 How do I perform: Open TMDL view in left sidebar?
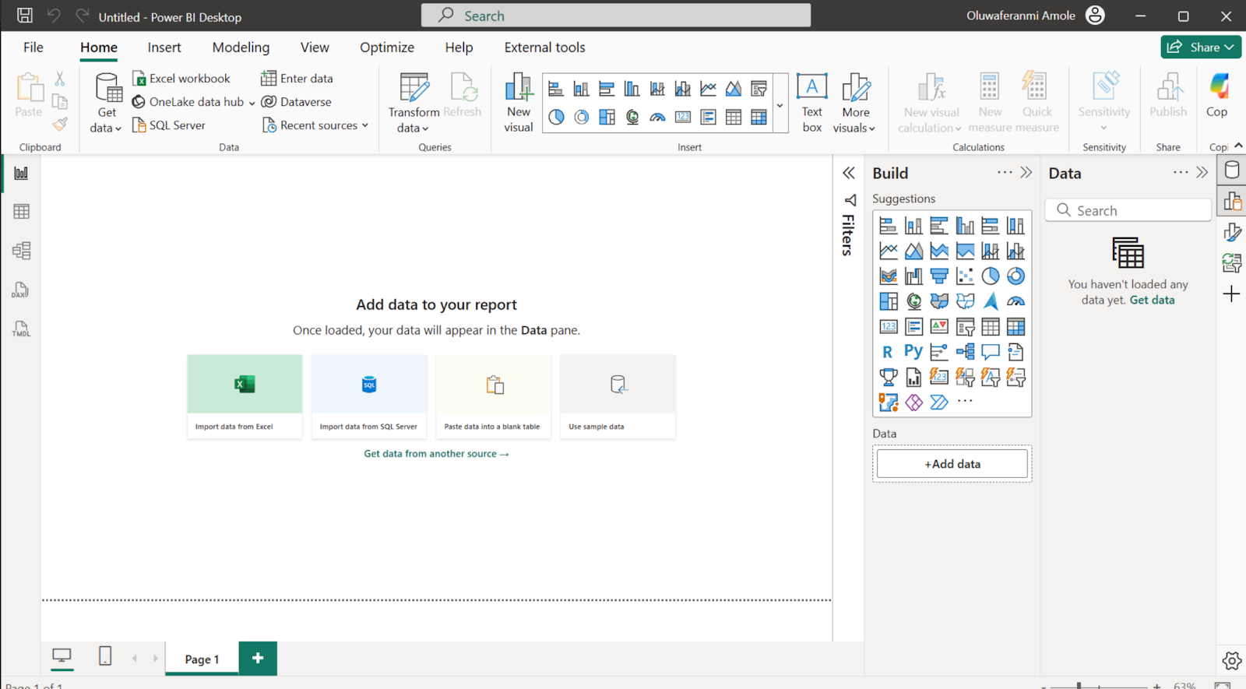21,329
